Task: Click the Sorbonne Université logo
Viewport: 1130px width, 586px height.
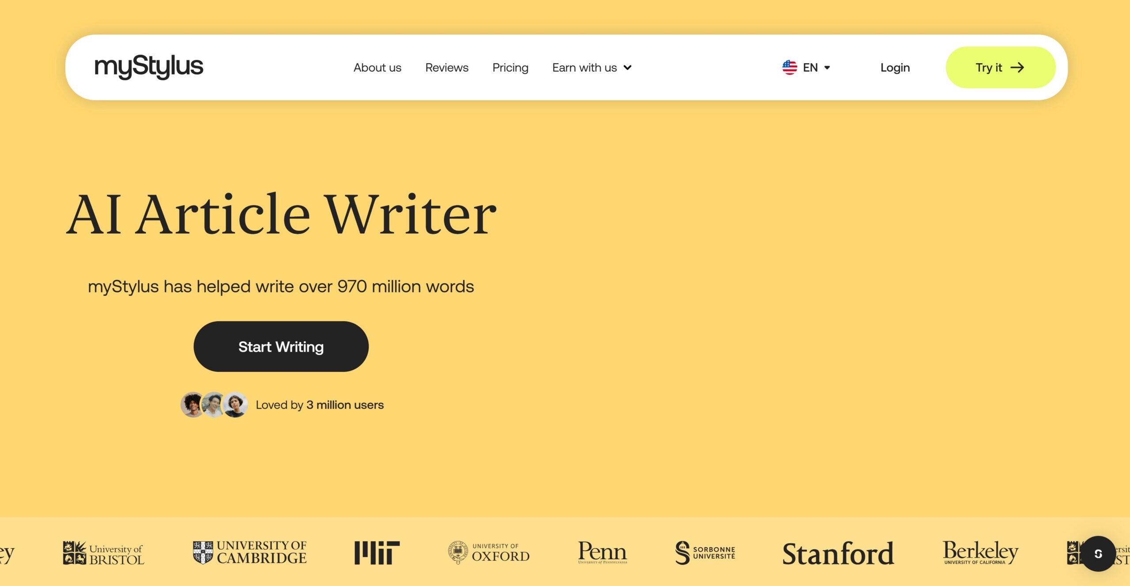Action: [705, 552]
